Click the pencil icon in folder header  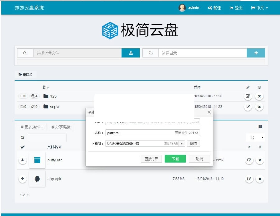pos(248,87)
